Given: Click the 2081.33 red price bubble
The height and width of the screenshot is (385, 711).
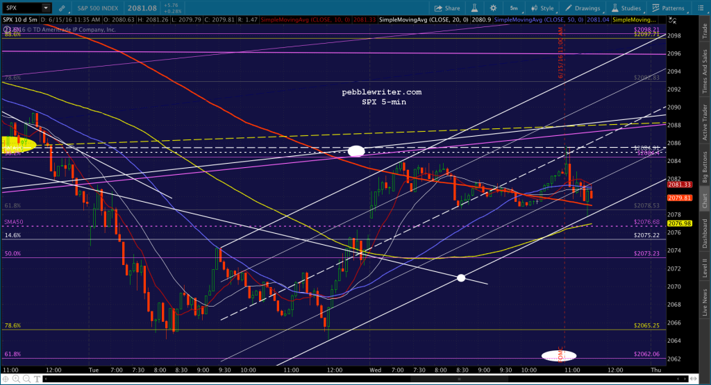Looking at the screenshot, I should [x=679, y=185].
